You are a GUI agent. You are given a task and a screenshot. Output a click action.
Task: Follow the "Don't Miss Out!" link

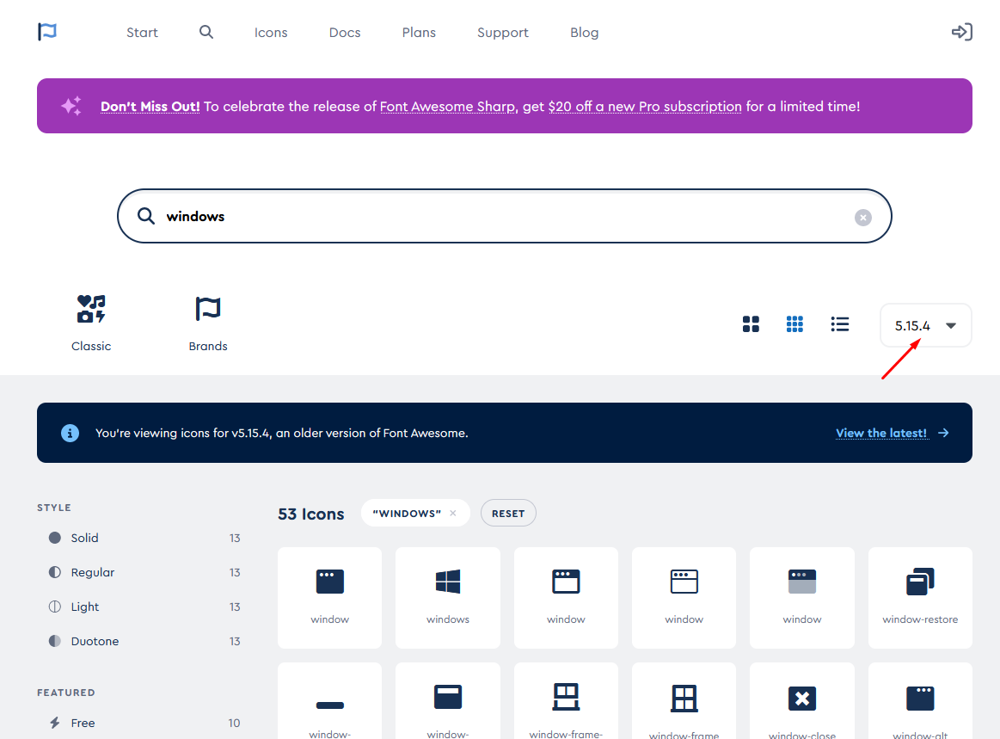pos(150,107)
